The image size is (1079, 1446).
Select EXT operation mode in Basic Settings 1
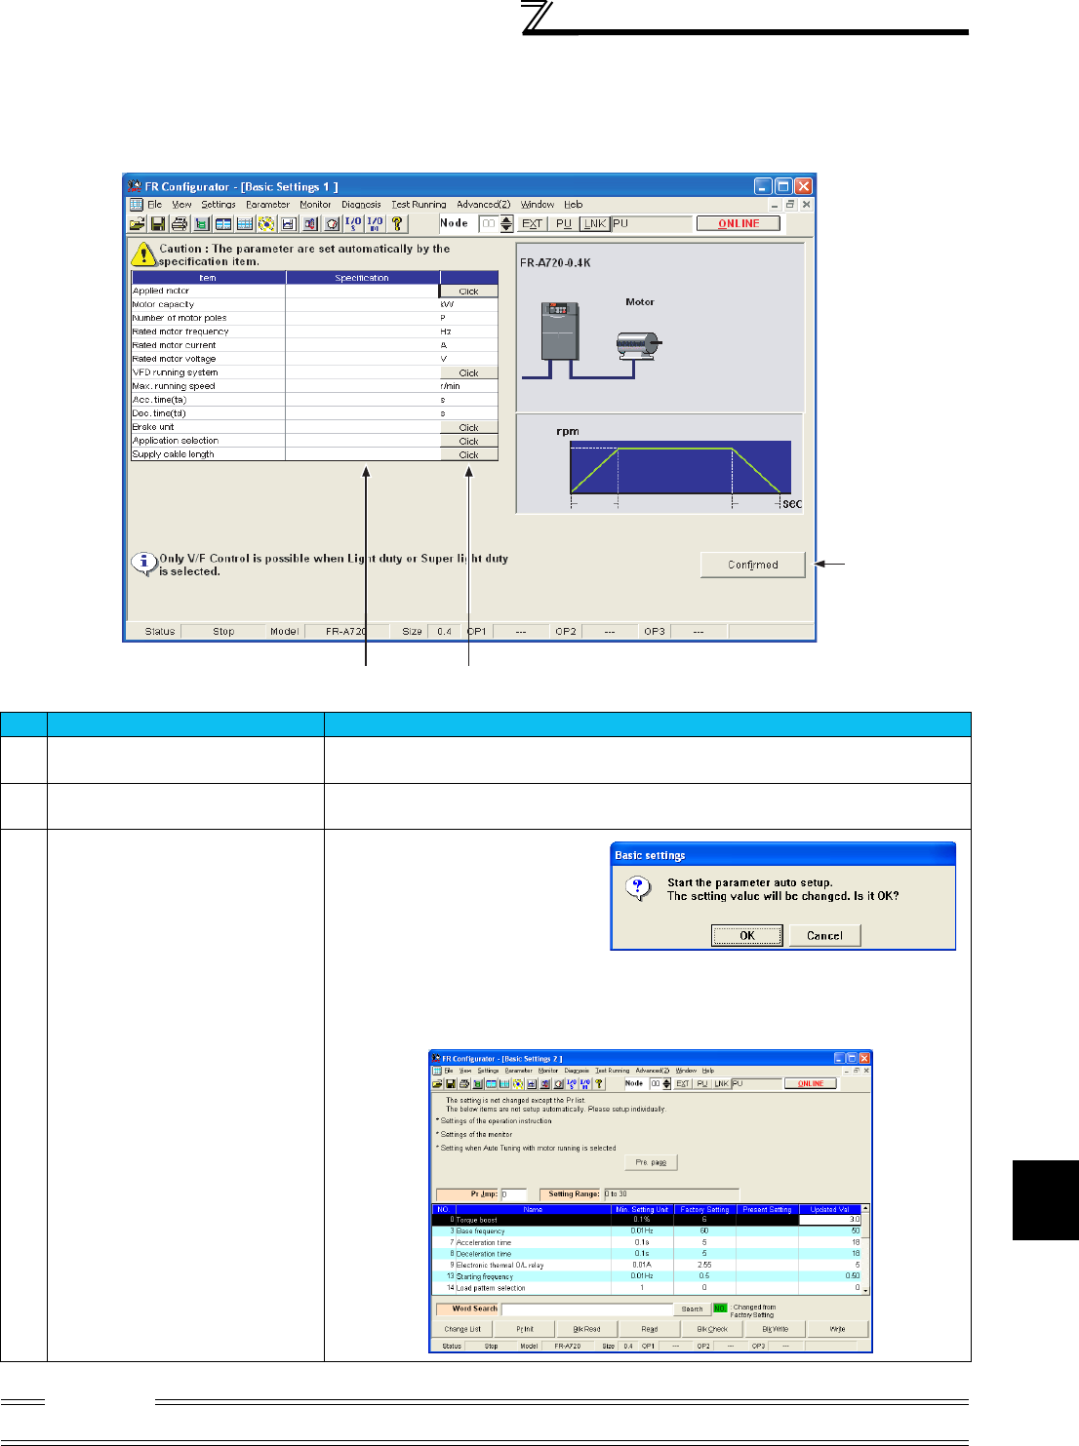(x=532, y=223)
